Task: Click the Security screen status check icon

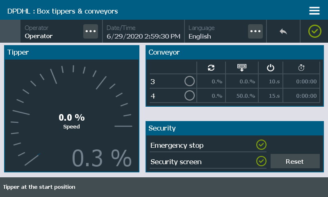Action: (261, 161)
